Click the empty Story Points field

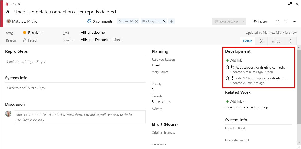tap(185, 77)
